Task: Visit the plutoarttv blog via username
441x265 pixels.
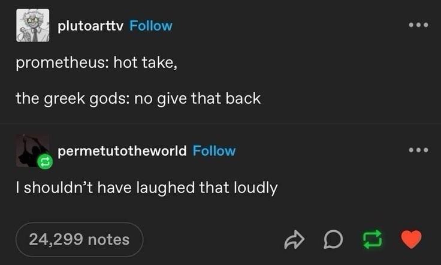Action: [90, 26]
